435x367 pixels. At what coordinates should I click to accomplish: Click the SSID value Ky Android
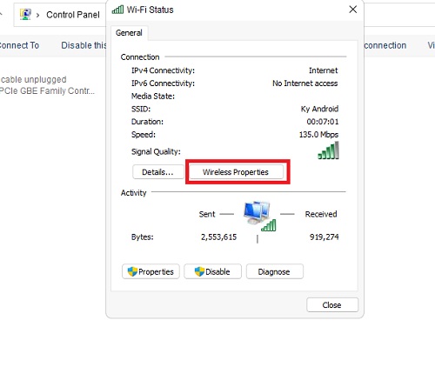click(x=319, y=109)
